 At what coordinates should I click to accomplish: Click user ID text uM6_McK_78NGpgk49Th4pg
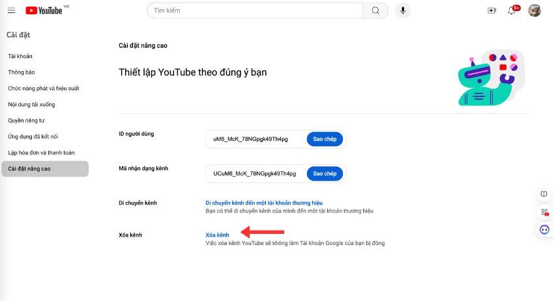coord(250,139)
